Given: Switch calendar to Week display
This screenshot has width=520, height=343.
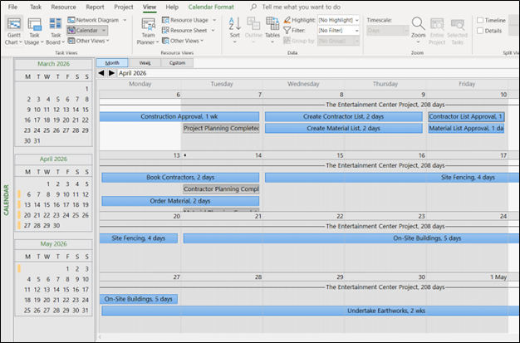Looking at the screenshot, I should pyautogui.click(x=145, y=62).
